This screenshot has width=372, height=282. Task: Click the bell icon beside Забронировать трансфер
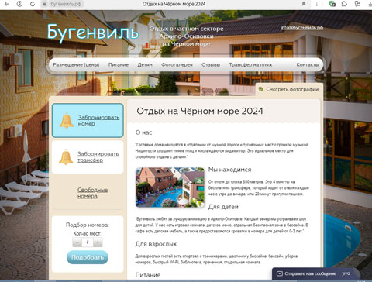(x=66, y=157)
